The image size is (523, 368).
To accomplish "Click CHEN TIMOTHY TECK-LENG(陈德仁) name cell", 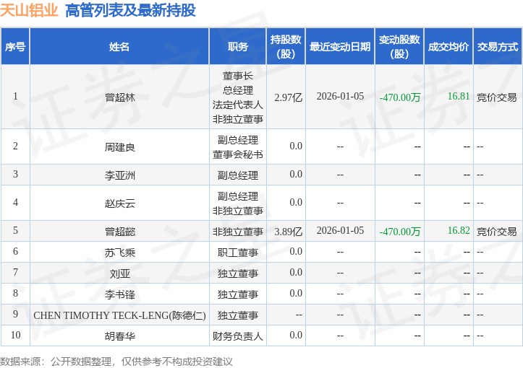I will 119,315.
